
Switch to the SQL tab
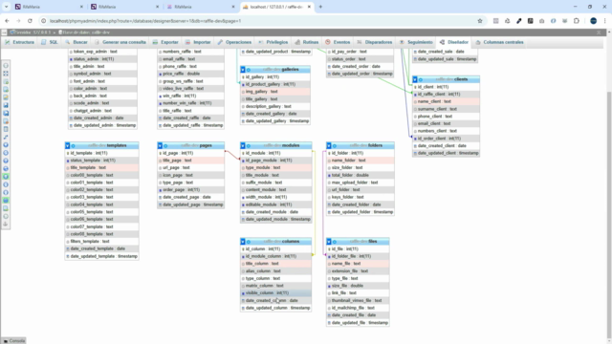click(50, 42)
